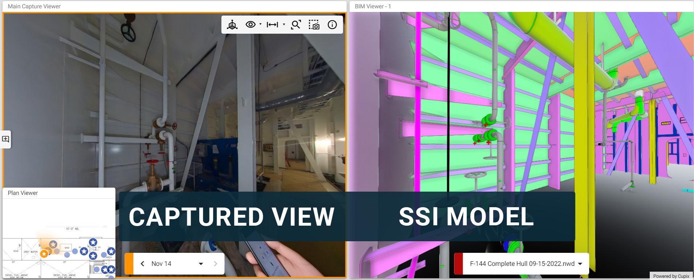
Task: Open the F-144 Complete Hull model dropdown
Action: 580,264
